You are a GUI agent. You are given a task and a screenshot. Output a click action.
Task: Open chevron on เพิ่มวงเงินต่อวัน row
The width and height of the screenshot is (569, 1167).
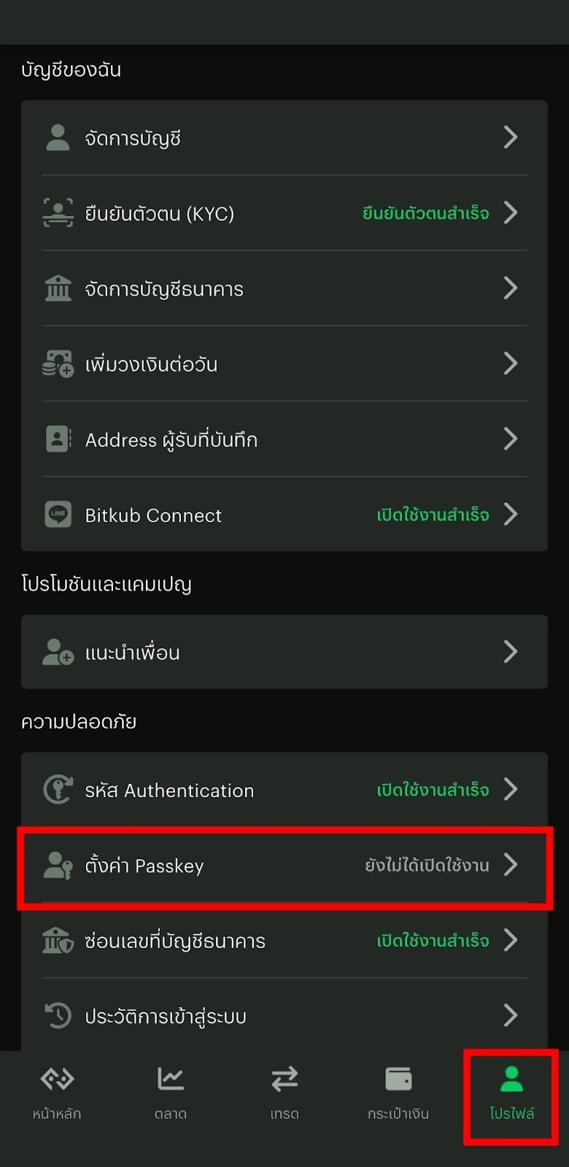click(511, 363)
